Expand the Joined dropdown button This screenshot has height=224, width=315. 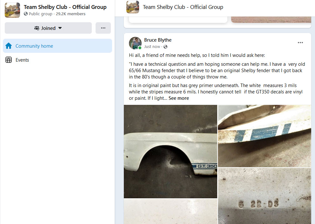(48, 28)
